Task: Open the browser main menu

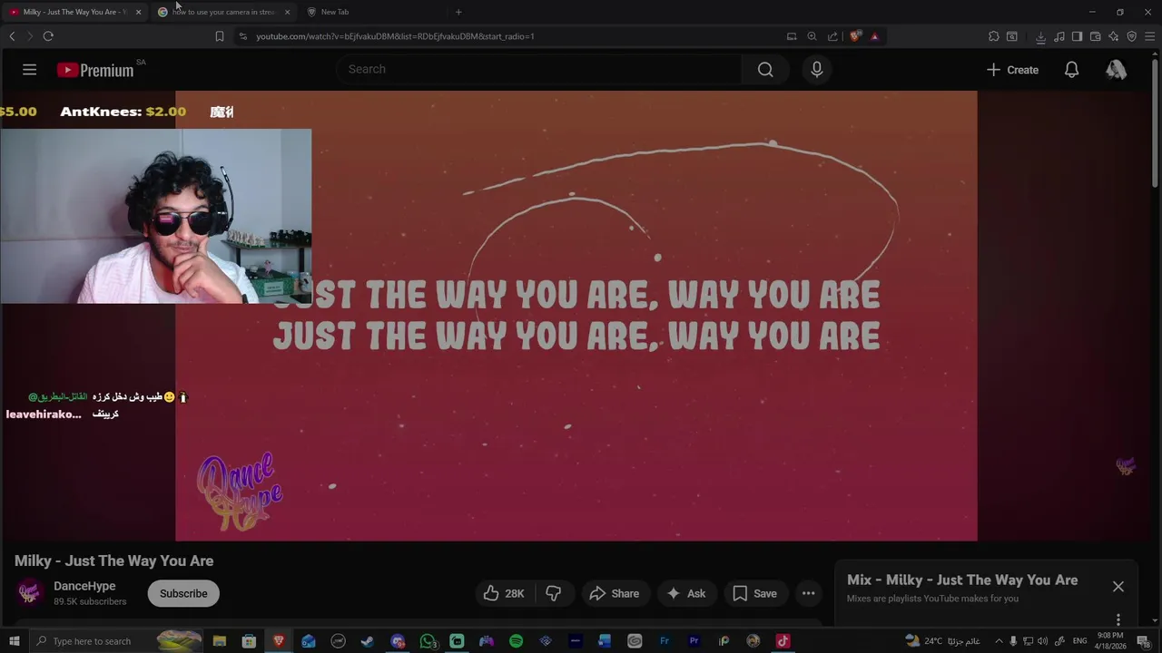Action: (1149, 36)
